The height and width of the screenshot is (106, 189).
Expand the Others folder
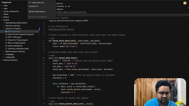[2, 17]
